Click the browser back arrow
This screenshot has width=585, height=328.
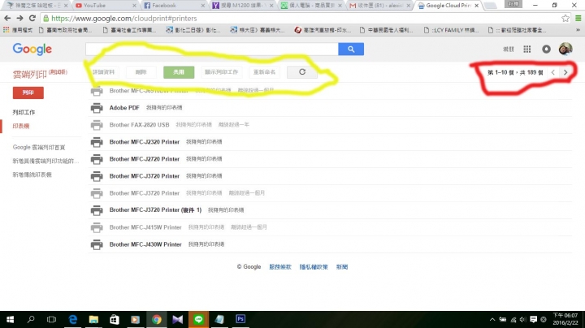pyautogui.click(x=7, y=18)
